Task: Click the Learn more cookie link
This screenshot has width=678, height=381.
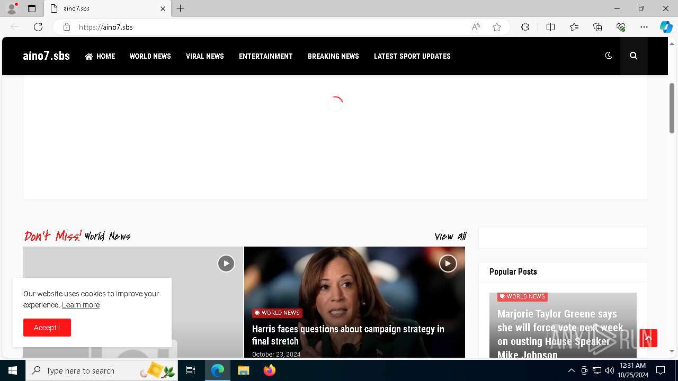Action: 81,305
